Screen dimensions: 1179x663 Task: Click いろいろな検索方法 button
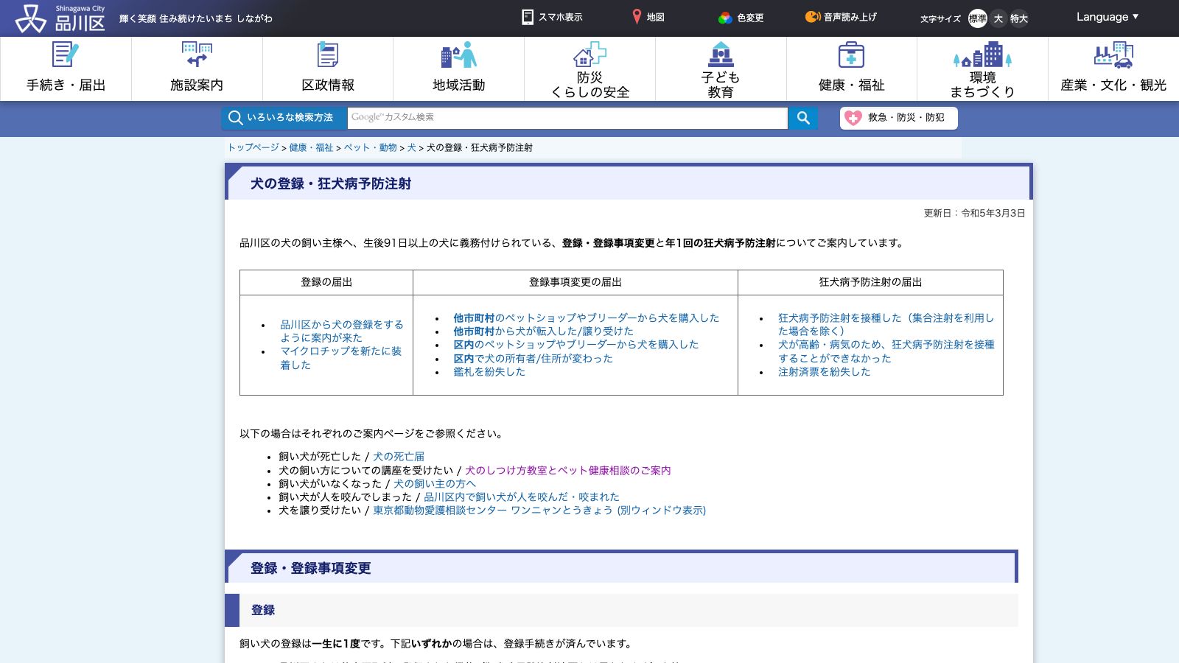284,118
